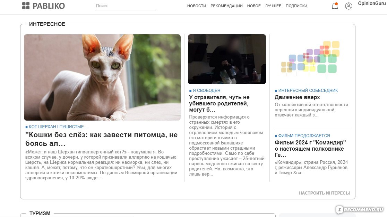Open the ЛУЧШЕЕ section
Image resolution: width=387 pixels, height=217 pixels.
273,6
